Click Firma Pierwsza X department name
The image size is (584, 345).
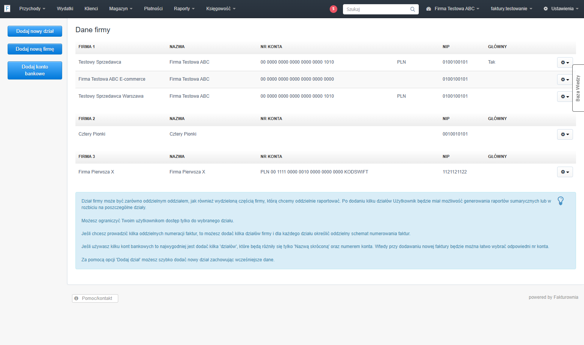point(96,172)
